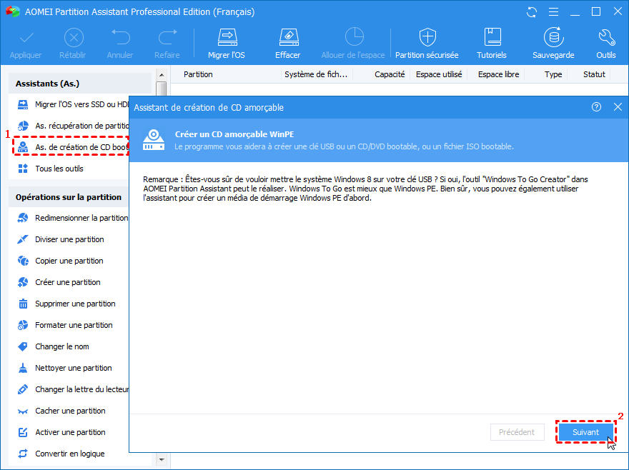The width and height of the screenshot is (629, 470).
Task: Choose Redimensionner la partition
Action: (72, 218)
